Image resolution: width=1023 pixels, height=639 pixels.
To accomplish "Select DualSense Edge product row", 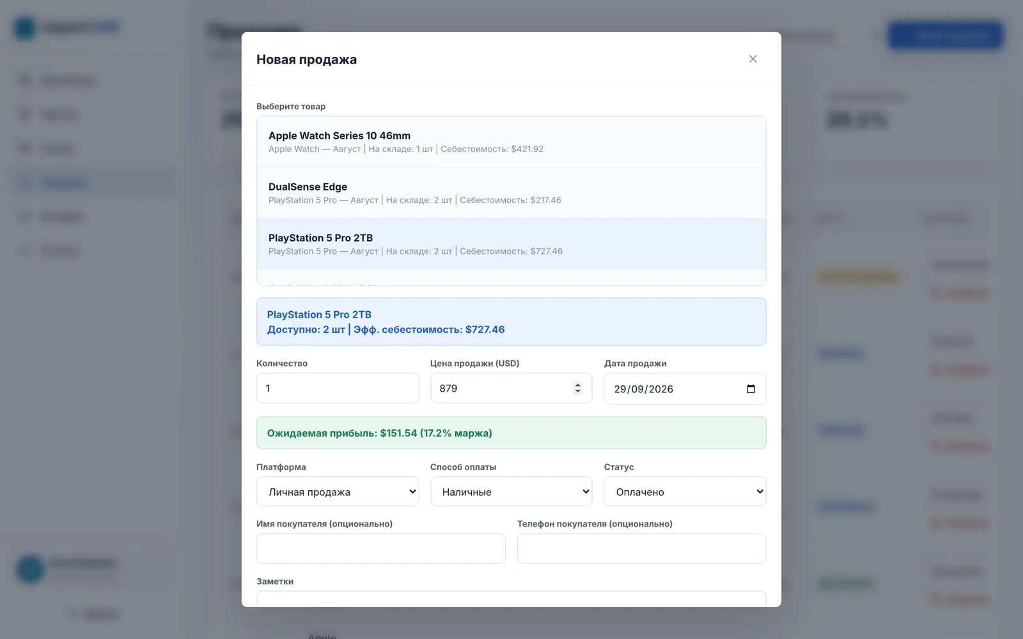I will [511, 193].
